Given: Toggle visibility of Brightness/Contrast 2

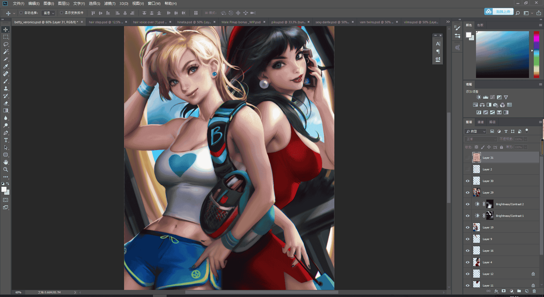Looking at the screenshot, I should 467,204.
